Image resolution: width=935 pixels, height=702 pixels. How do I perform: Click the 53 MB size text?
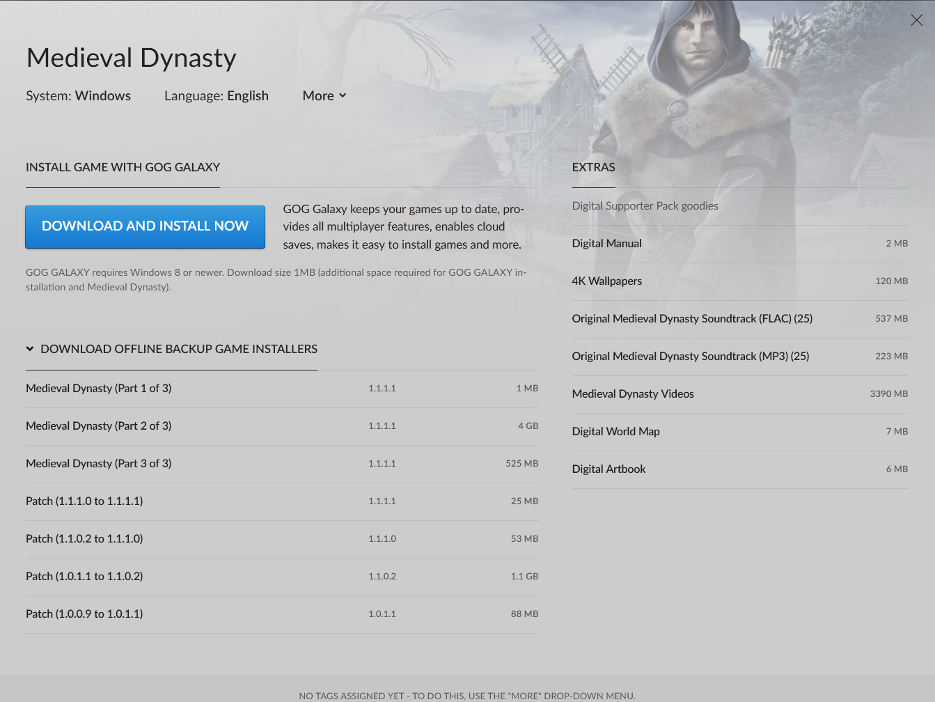click(x=524, y=539)
